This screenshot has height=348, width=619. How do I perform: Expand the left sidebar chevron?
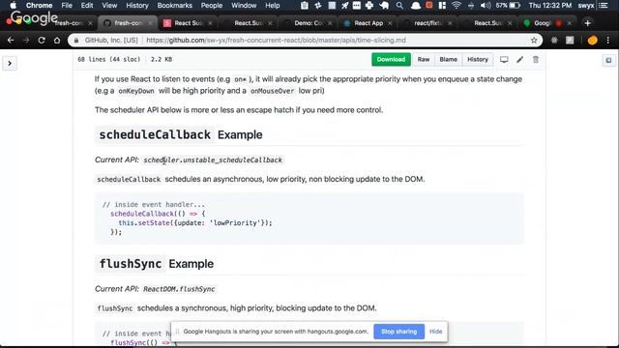[10, 63]
